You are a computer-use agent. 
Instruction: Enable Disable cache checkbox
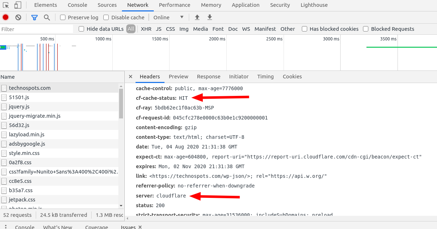tap(106, 17)
